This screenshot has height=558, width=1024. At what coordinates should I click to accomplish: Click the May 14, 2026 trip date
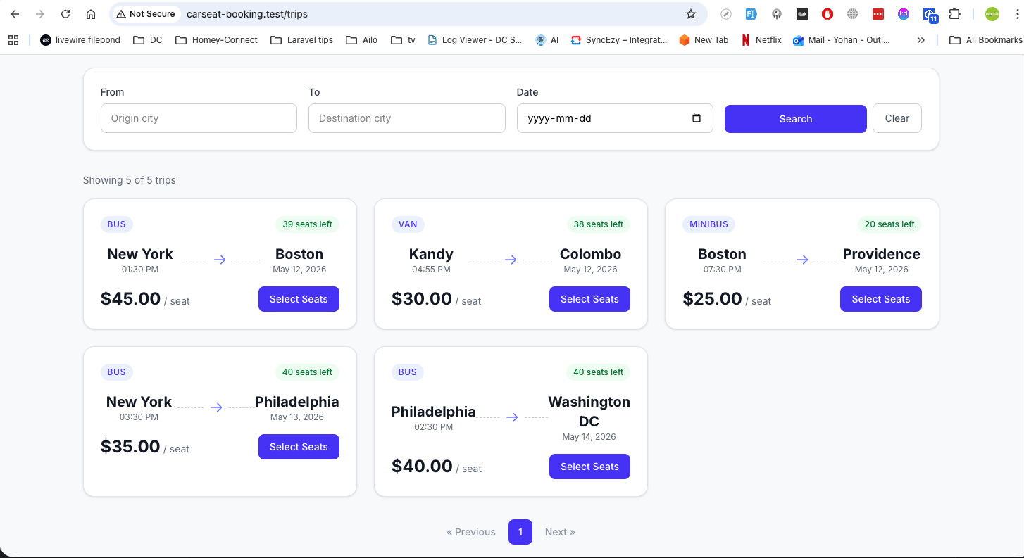click(x=589, y=437)
